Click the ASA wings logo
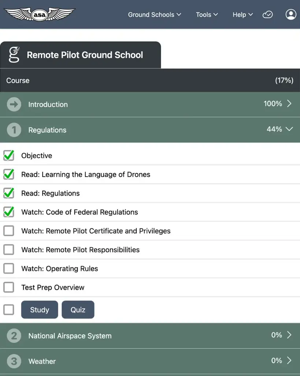The height and width of the screenshot is (376, 300). click(x=39, y=14)
